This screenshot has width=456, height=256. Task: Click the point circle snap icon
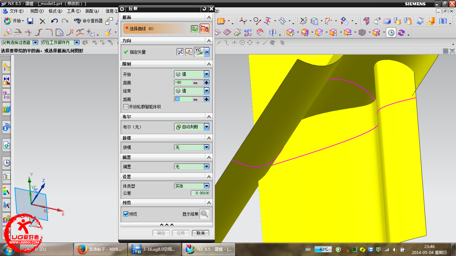242,43
